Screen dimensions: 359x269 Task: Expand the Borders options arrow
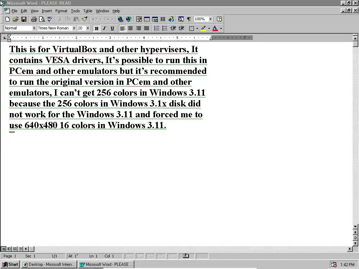[x=197, y=28]
